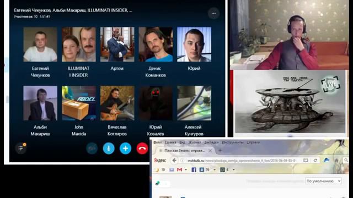Open VK toolbar icon showing 76
Image resolution: width=353 pixels, height=198 pixels.
(x=205, y=170)
